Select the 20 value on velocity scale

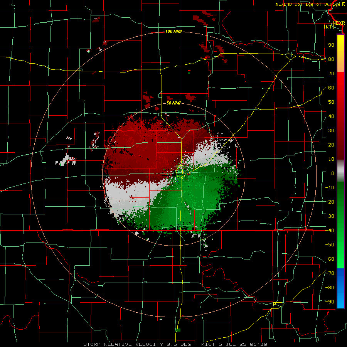coord(331,145)
